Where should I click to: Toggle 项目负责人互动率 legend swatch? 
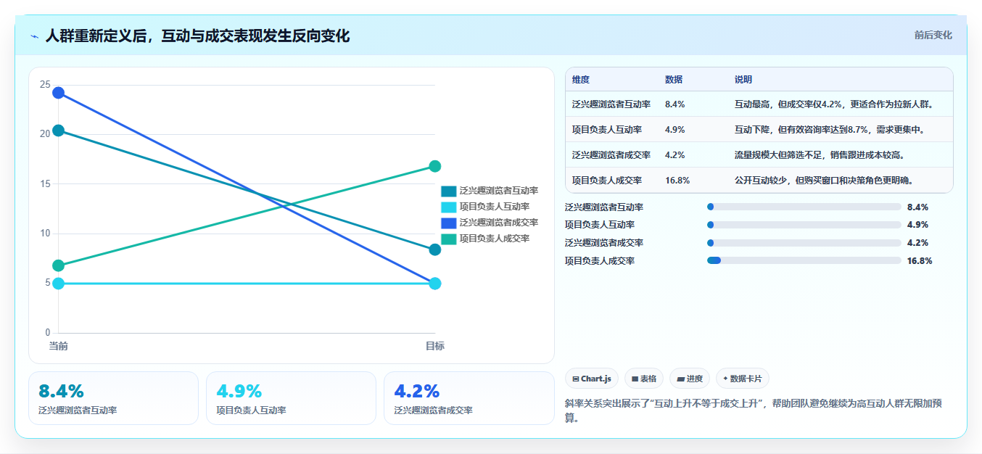click(449, 207)
